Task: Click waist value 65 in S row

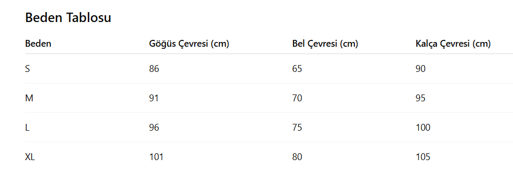Action: tap(297, 69)
